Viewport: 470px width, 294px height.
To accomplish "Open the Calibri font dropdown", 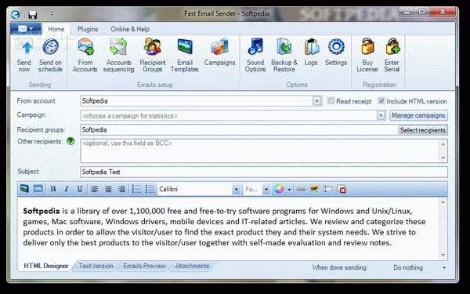I will [x=237, y=189].
